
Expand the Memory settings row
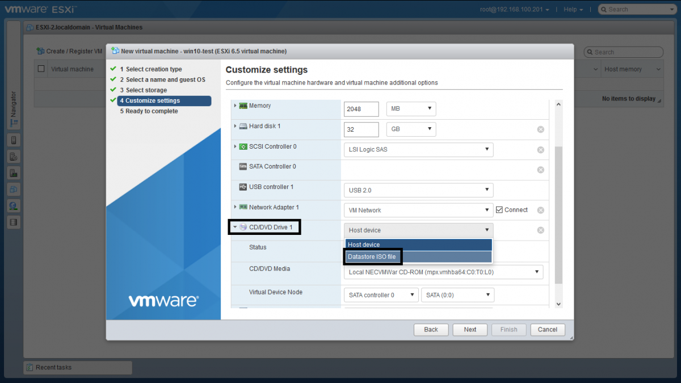click(236, 106)
